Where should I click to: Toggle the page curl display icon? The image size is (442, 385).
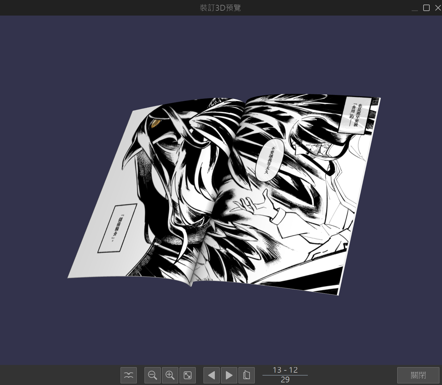[129, 375]
